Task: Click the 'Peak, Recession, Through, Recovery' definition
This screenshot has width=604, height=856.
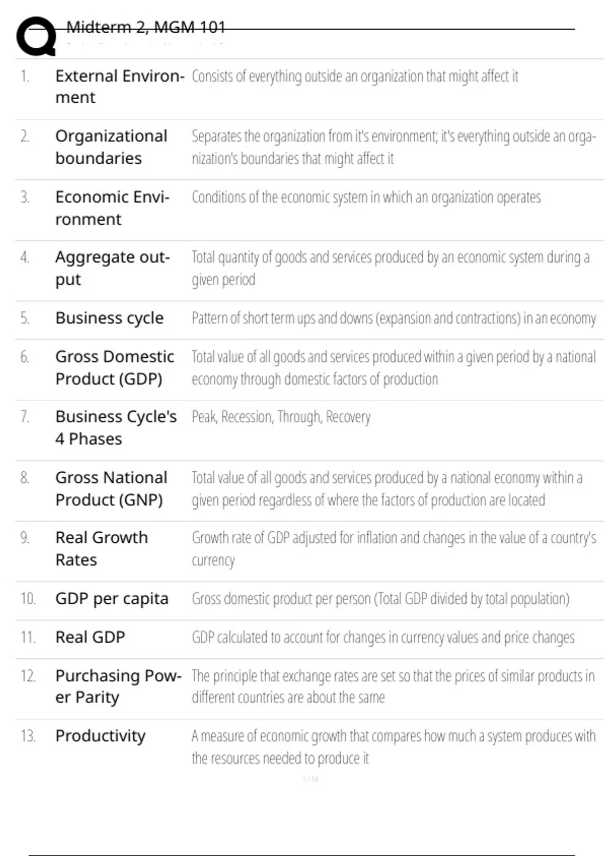Action: pyautogui.click(x=281, y=417)
